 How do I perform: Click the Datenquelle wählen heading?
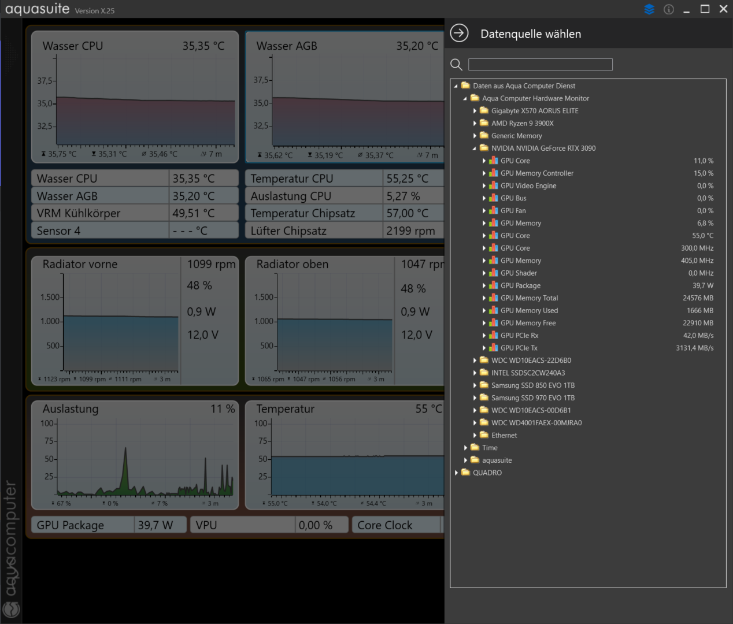point(531,34)
